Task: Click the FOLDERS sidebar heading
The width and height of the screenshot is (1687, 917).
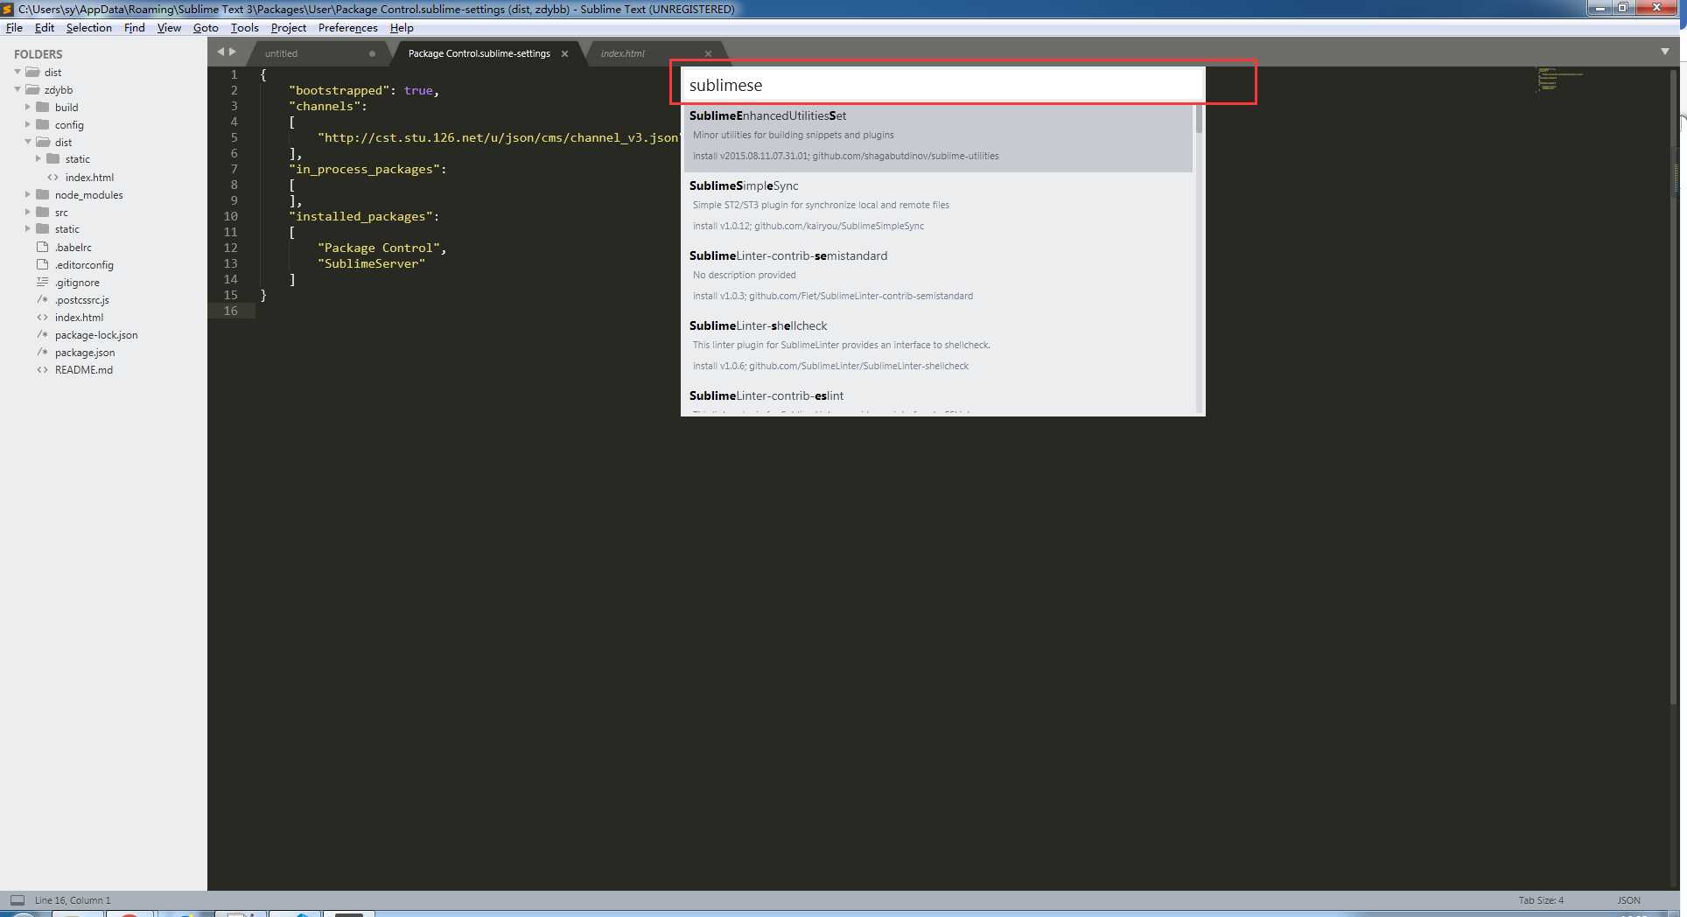Action: 38,53
